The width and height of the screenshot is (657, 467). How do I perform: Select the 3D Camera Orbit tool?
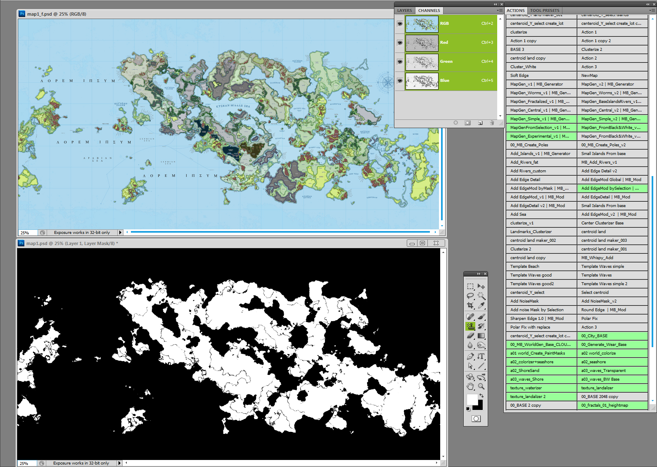click(481, 377)
